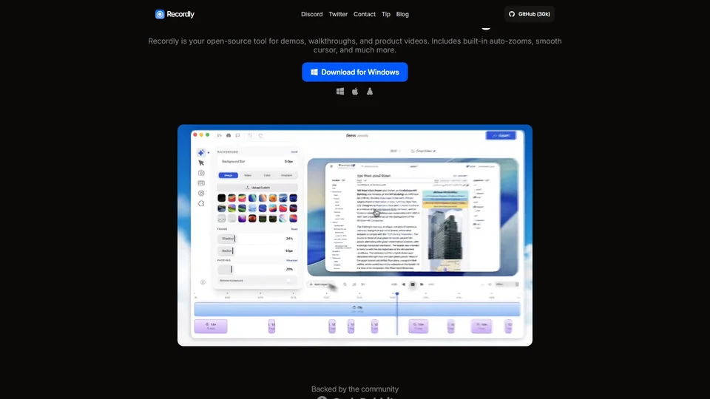Image resolution: width=710 pixels, height=399 pixels.
Task: Click the settings gear at preview sidebar bottom
Action: (x=203, y=282)
